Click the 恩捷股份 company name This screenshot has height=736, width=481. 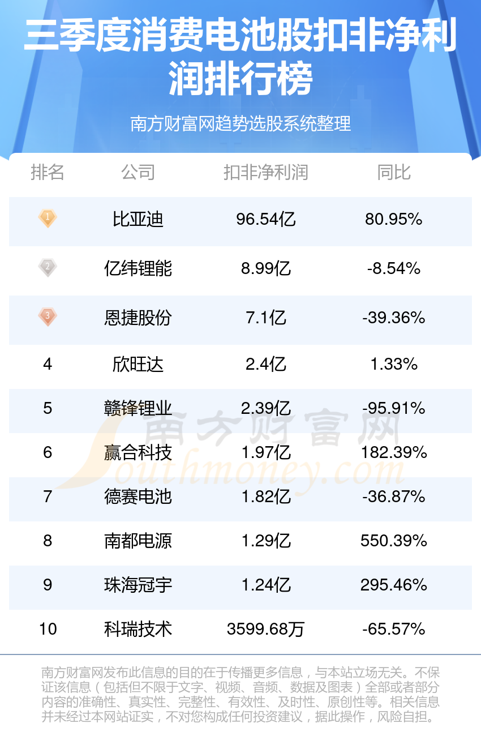(x=138, y=318)
